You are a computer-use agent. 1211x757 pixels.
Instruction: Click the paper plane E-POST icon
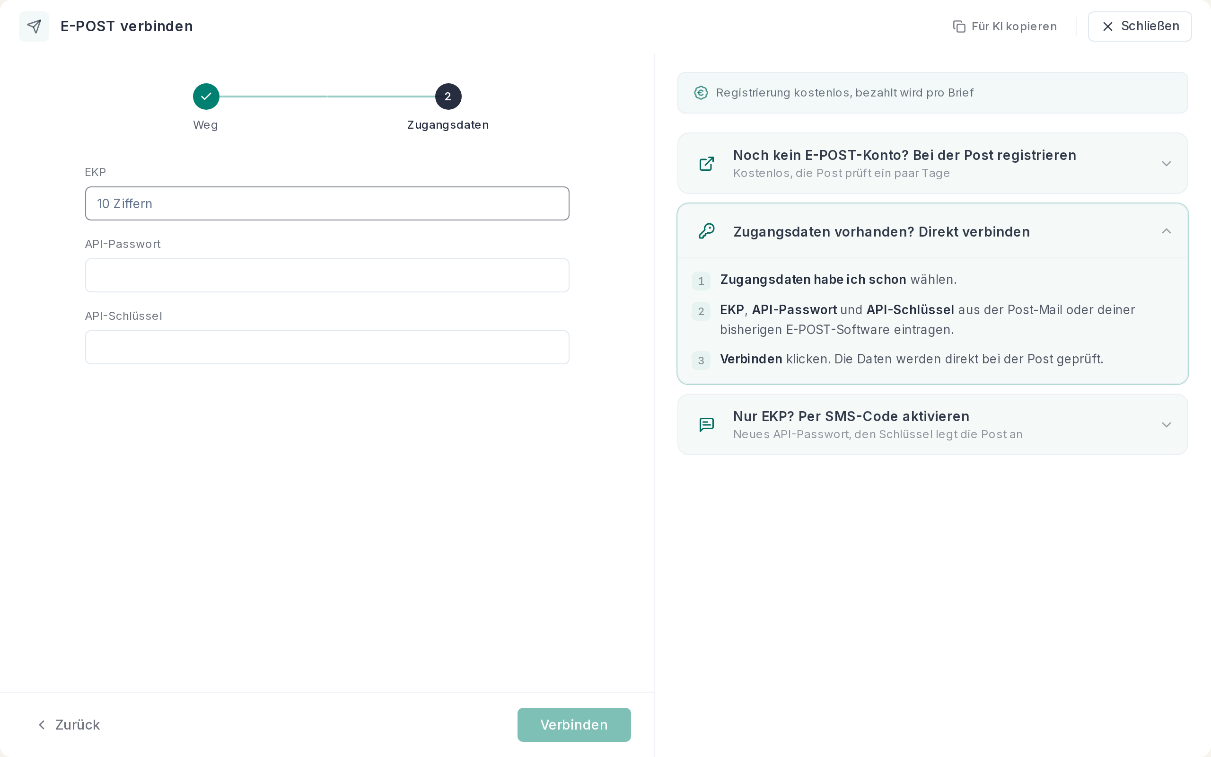34,26
